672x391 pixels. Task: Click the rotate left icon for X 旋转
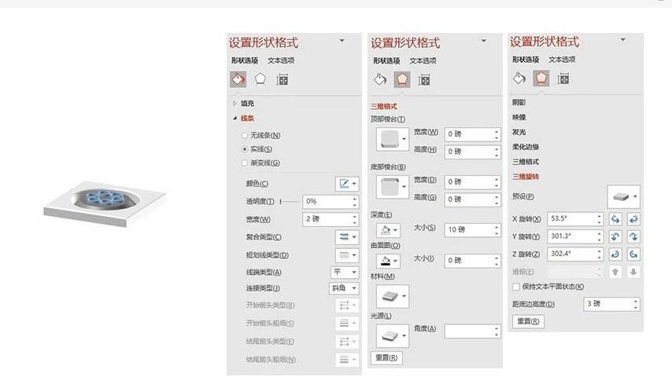tap(616, 219)
